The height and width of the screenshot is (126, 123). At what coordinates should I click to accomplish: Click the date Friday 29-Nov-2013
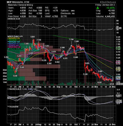[105, 5]
